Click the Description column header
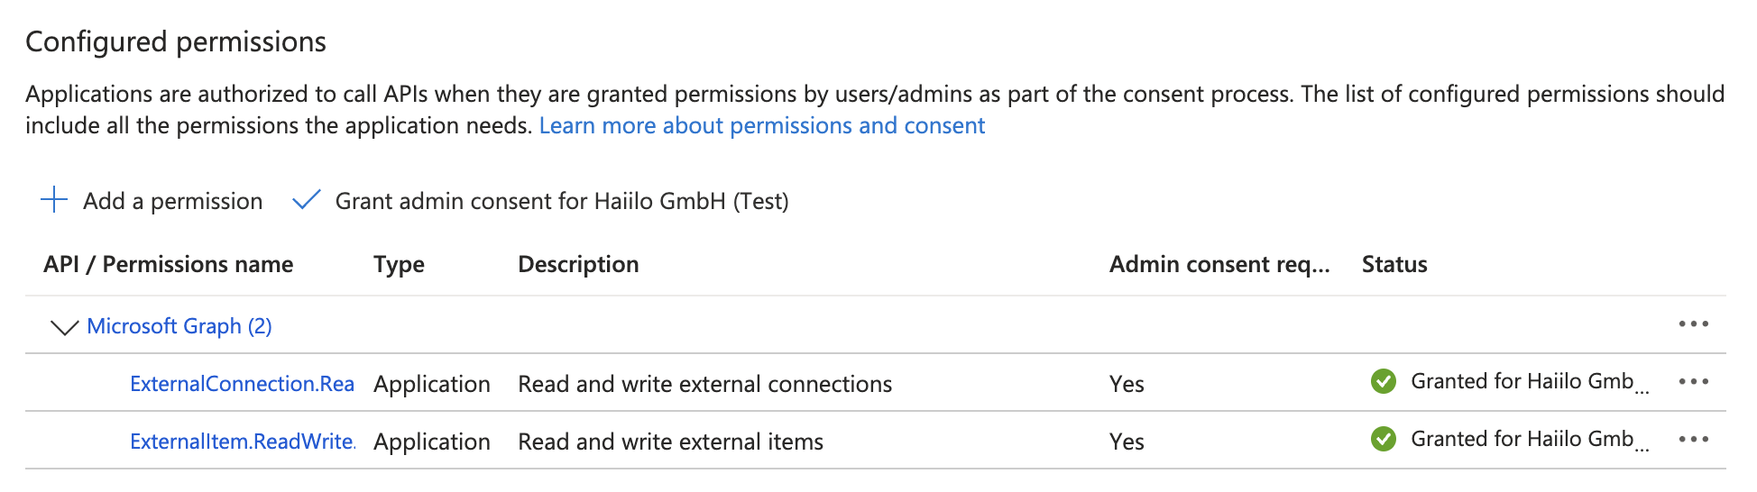The image size is (1757, 492). [x=578, y=264]
